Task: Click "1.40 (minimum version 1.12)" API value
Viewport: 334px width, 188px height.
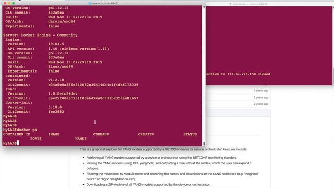Action: pos(78,49)
